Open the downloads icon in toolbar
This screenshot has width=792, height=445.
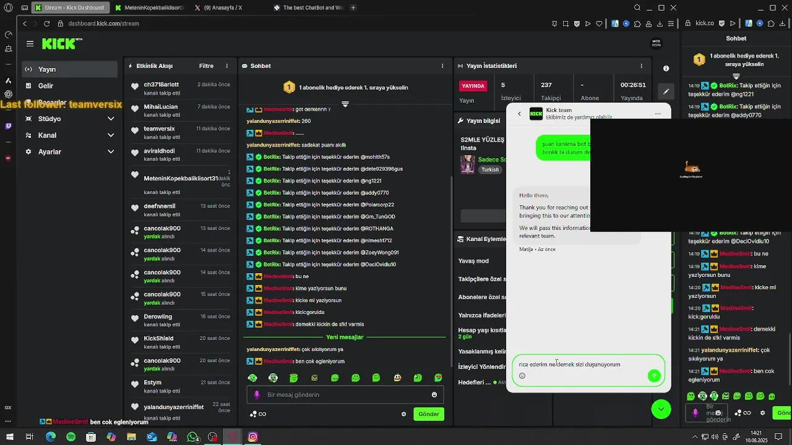pos(660,23)
